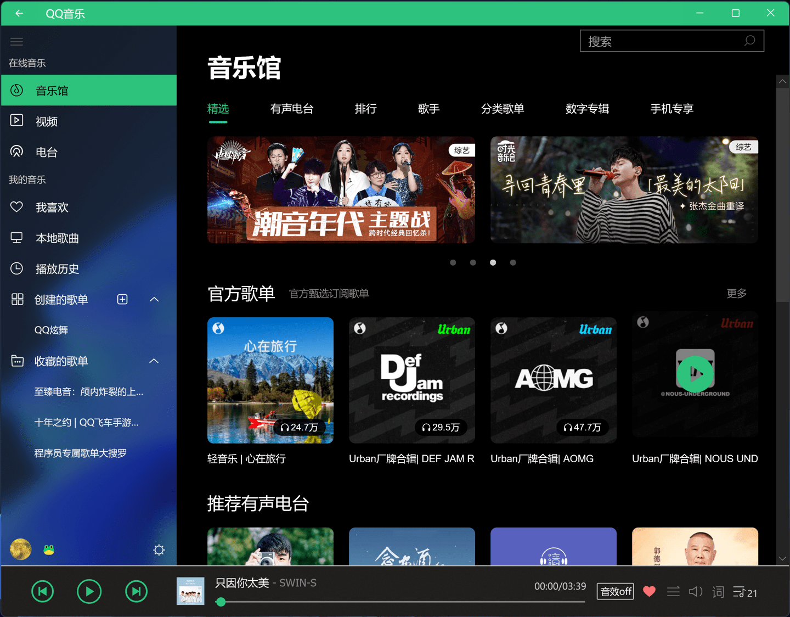Viewport: 790px width, 617px height.
Task: Open the lyrics panel via the 词 icon
Action: pos(718,592)
